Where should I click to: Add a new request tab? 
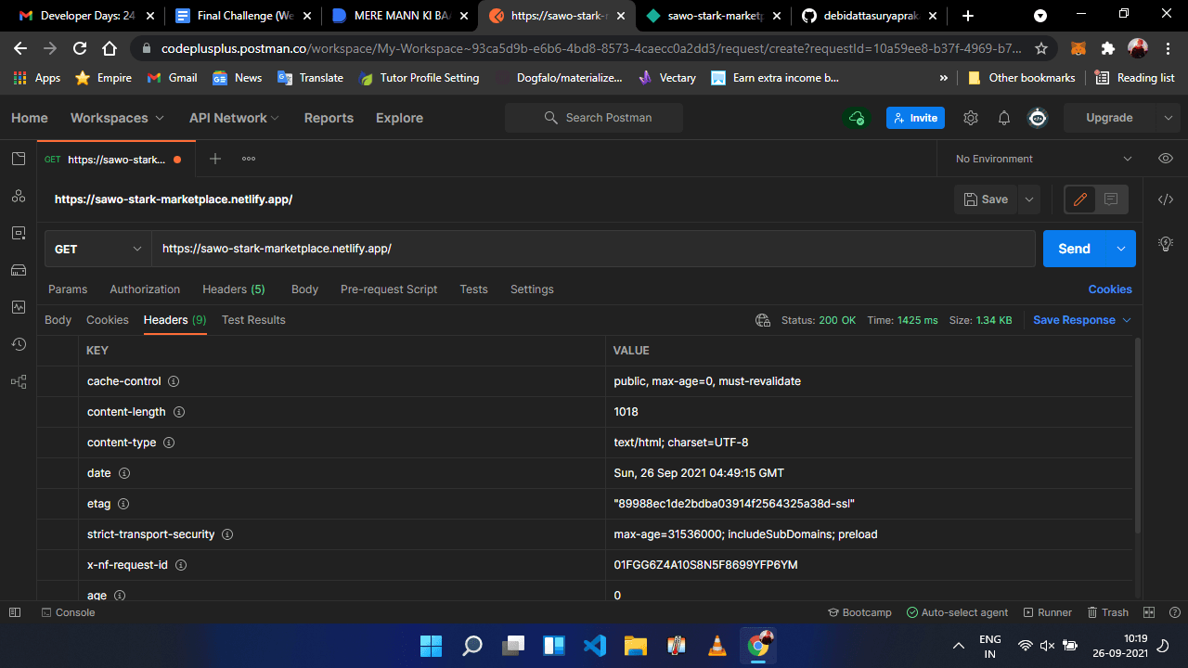point(215,159)
